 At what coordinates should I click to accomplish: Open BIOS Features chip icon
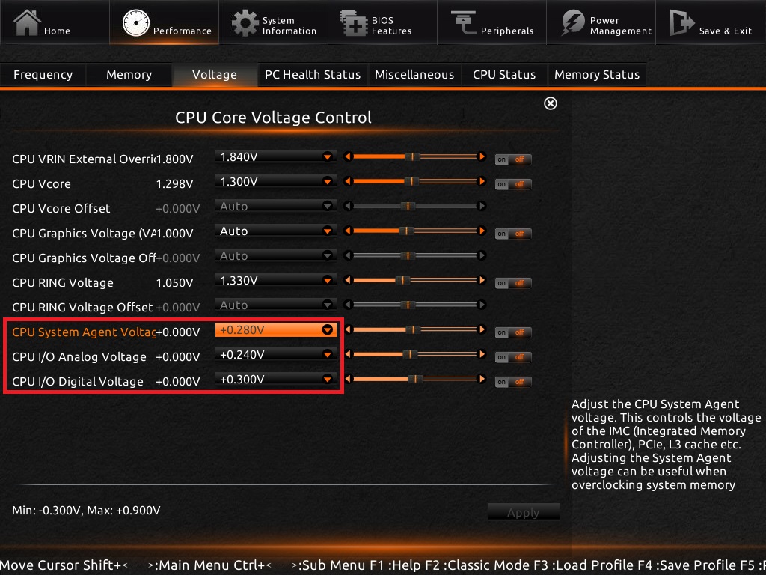point(353,23)
